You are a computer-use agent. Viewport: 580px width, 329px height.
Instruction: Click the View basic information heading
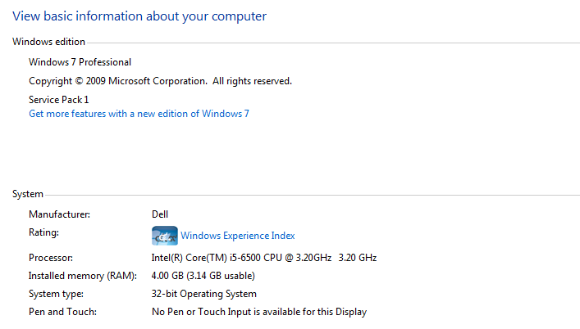coord(139,16)
